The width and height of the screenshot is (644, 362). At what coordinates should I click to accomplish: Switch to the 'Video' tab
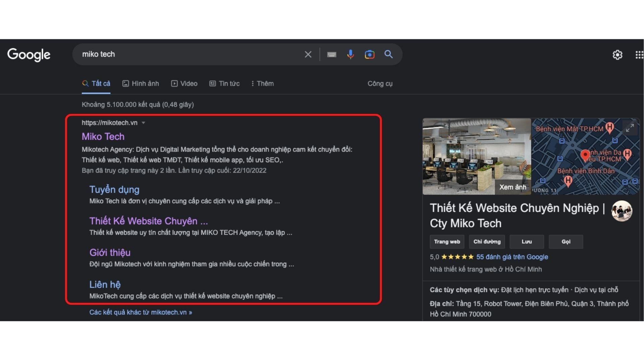point(184,83)
